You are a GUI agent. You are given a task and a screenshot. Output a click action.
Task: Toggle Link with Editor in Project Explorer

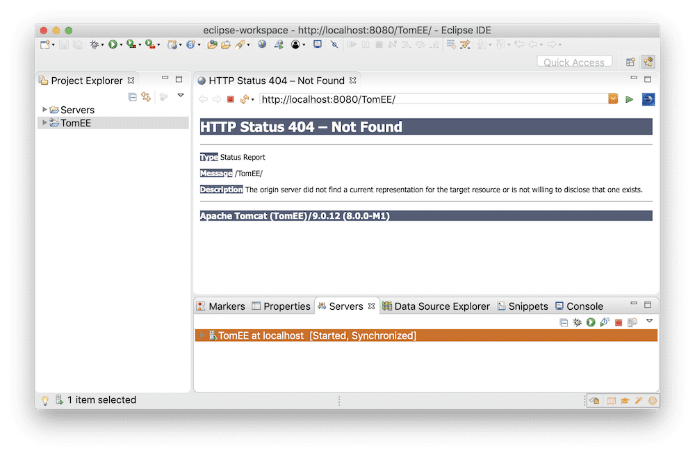(146, 97)
